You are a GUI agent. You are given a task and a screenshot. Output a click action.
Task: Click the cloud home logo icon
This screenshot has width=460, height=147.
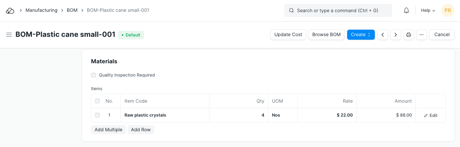tap(10, 11)
